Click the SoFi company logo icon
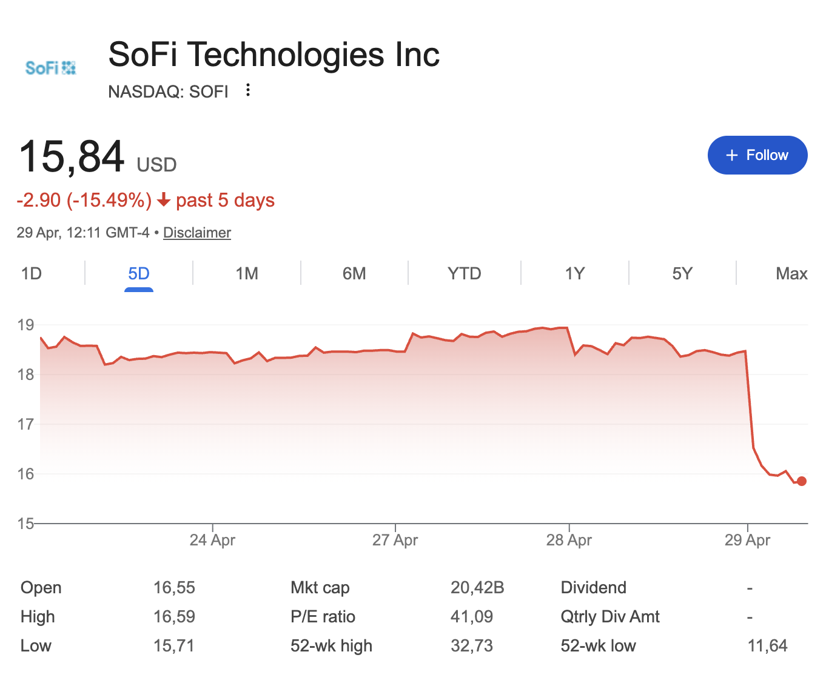The height and width of the screenshot is (686, 826). click(x=50, y=67)
